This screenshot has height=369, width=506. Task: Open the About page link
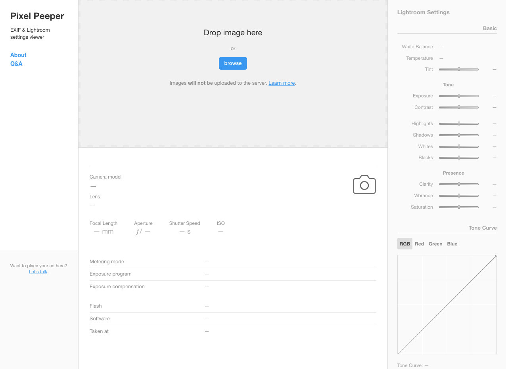coord(18,55)
